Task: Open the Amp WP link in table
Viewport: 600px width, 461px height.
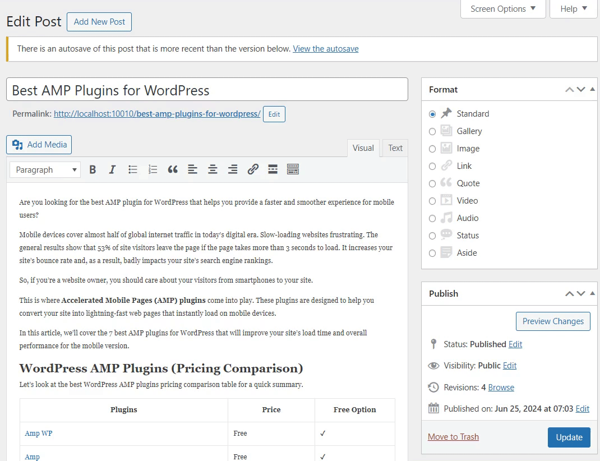Action: pyautogui.click(x=38, y=433)
